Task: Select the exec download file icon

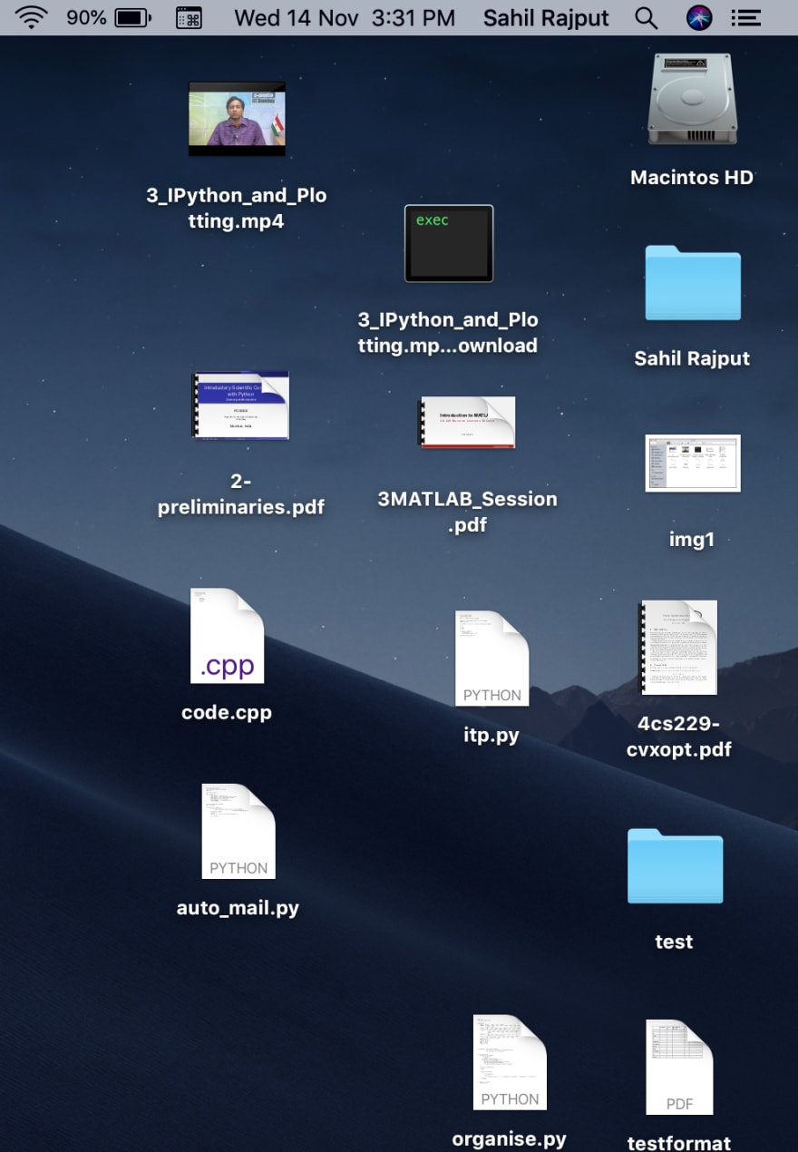Action: (x=449, y=243)
